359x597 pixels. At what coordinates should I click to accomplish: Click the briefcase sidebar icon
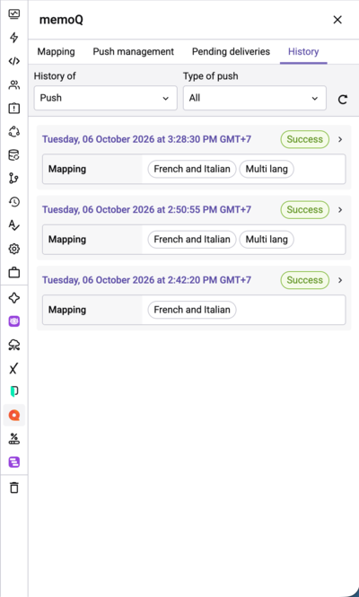pyautogui.click(x=14, y=273)
